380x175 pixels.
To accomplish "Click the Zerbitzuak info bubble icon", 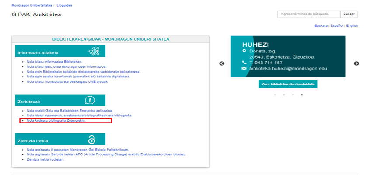I will (90, 100).
